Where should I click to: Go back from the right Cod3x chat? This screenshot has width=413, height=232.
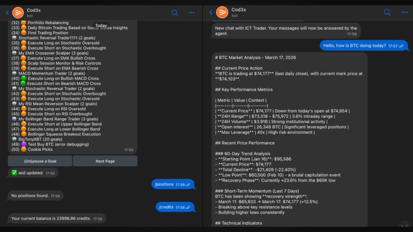(x=211, y=13)
